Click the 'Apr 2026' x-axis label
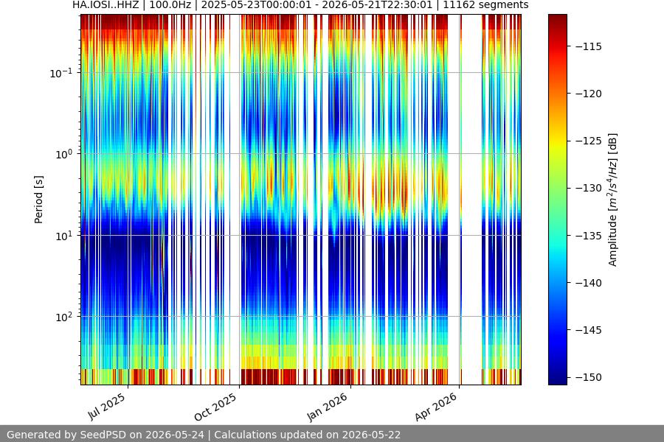664x442 pixels. (x=436, y=407)
